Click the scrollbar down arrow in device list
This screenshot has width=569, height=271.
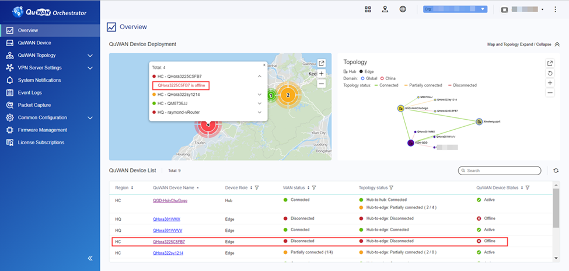coord(556,258)
